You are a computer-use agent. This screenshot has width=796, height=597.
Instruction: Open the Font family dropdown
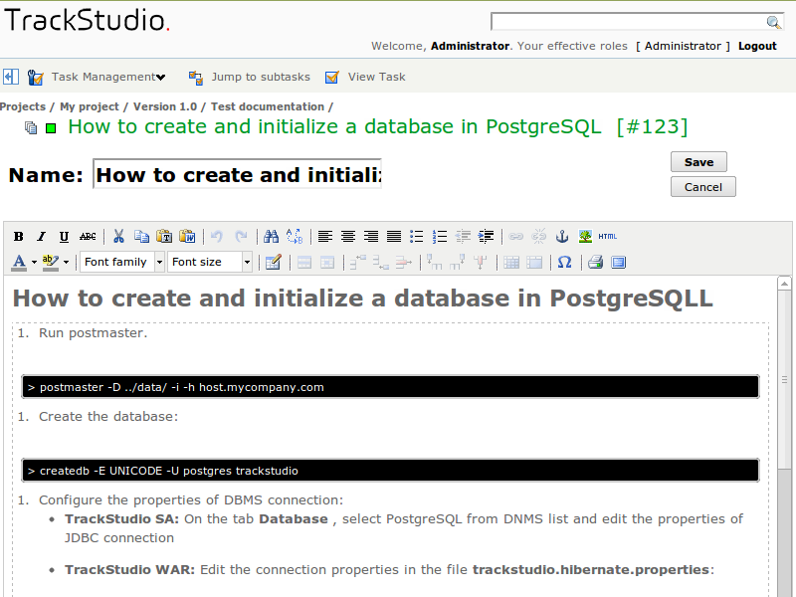[x=122, y=262]
